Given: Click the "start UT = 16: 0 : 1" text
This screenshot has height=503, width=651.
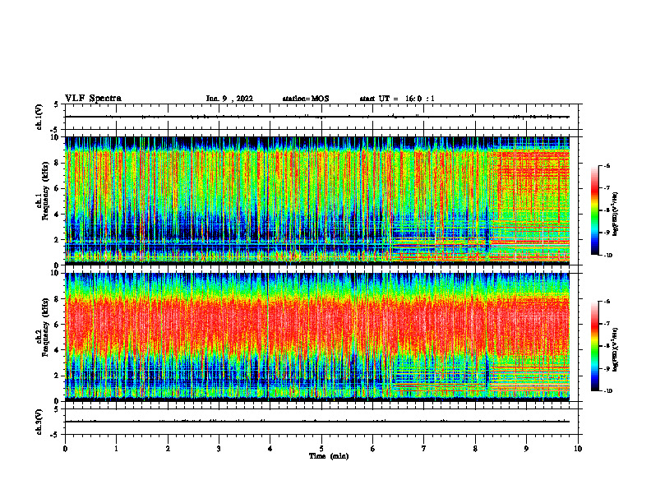Looking at the screenshot, I should (x=397, y=99).
